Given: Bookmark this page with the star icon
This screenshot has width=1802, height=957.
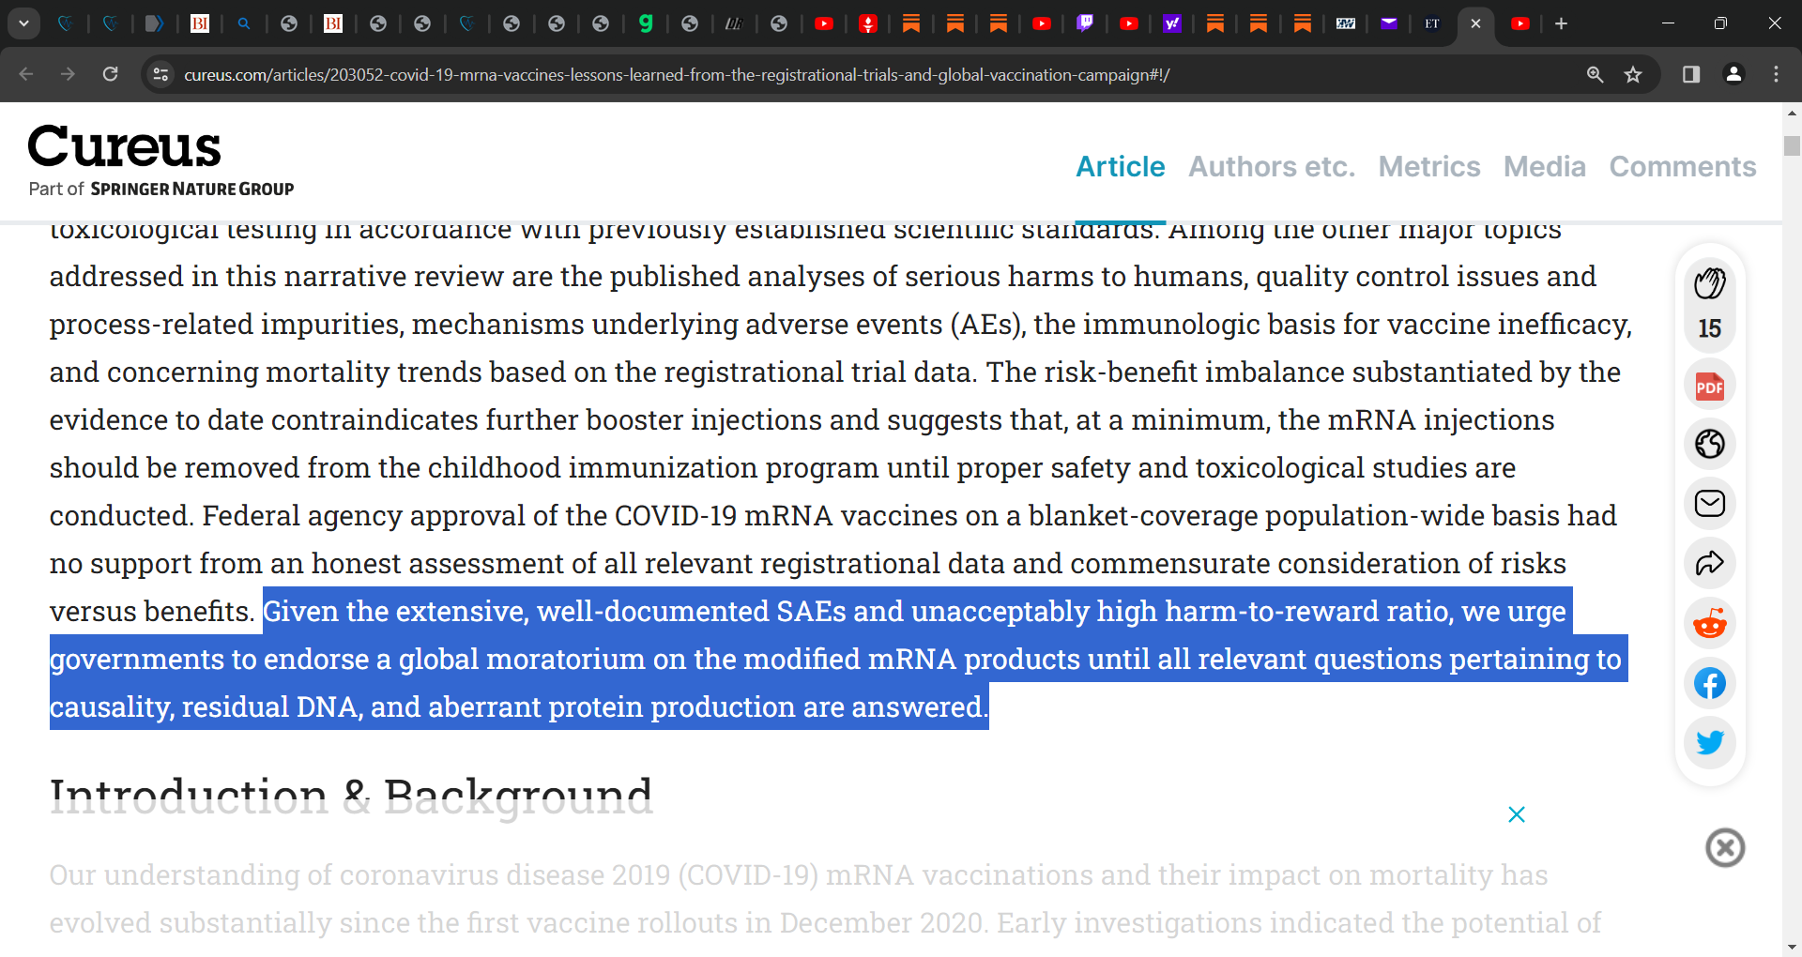Looking at the screenshot, I should pos(1633,74).
